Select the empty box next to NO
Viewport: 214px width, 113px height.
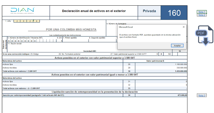175,54
